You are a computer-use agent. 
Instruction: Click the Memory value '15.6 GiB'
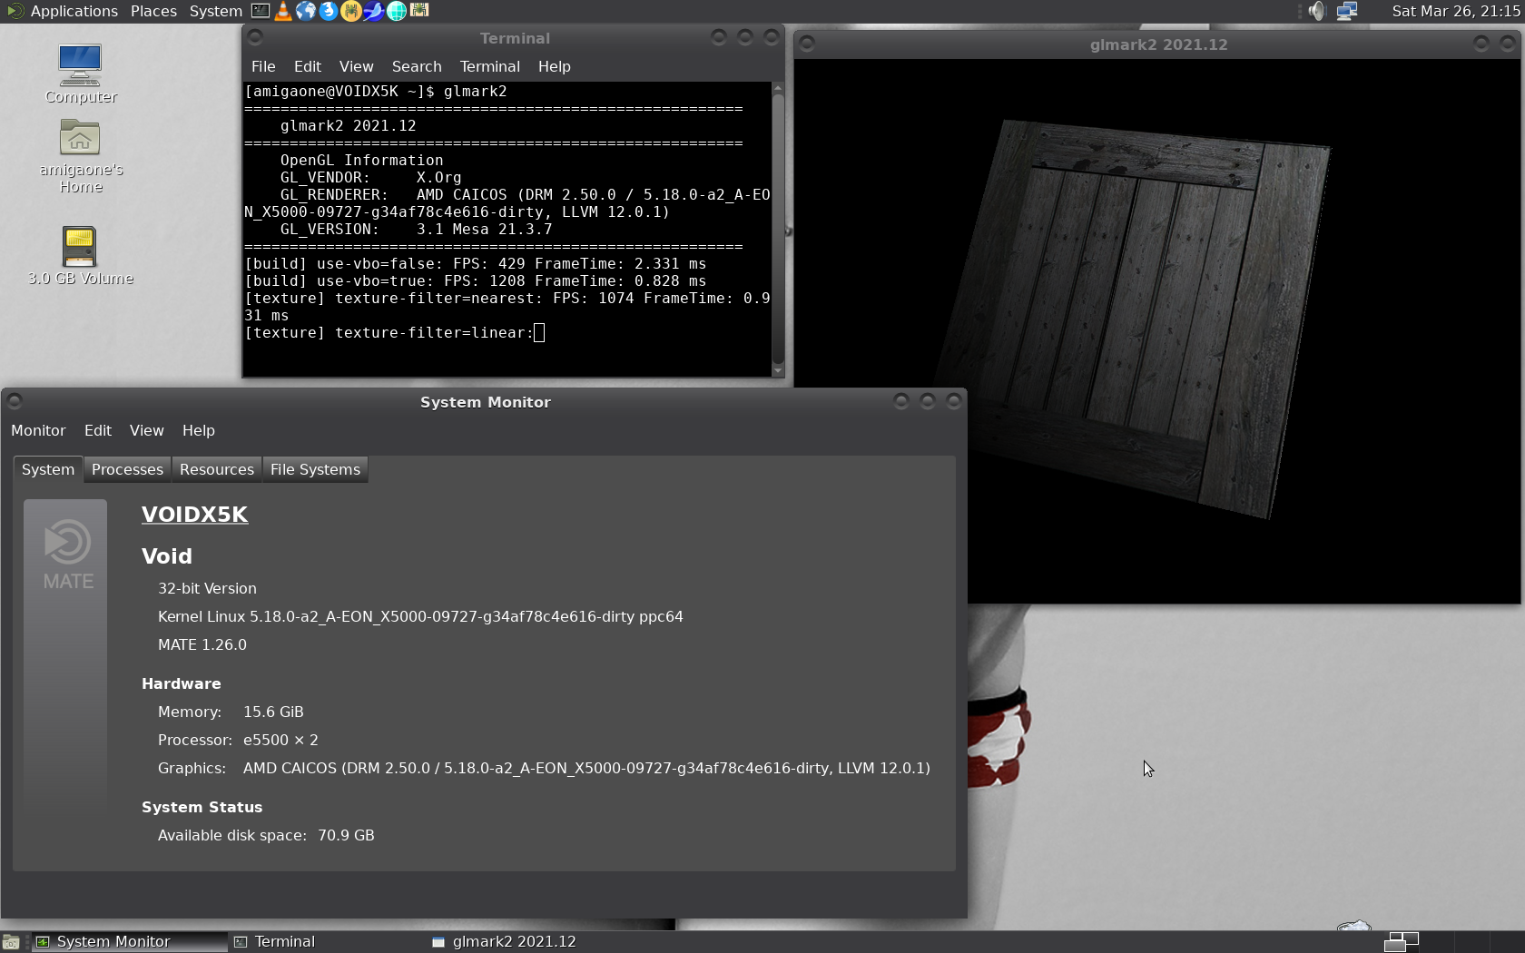point(273,712)
